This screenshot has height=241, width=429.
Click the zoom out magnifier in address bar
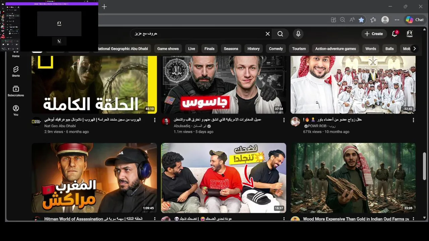tap(343, 20)
